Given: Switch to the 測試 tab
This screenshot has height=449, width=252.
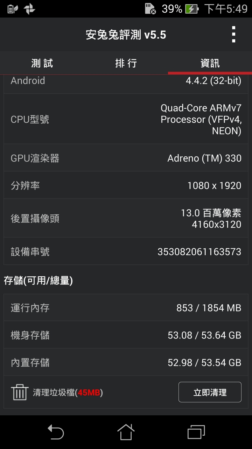Looking at the screenshot, I should [42, 63].
